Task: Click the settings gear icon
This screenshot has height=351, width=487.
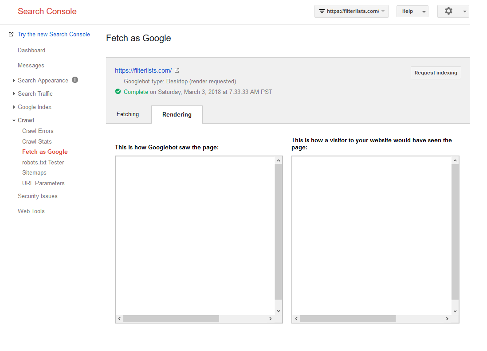Action: [x=448, y=11]
